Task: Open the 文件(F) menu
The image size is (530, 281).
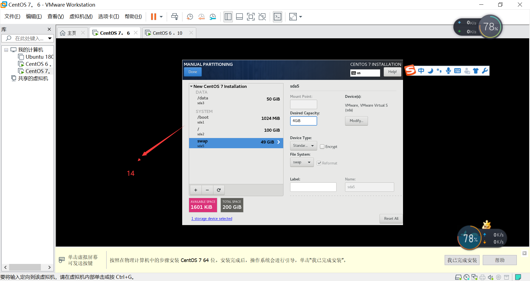Action: click(12, 17)
